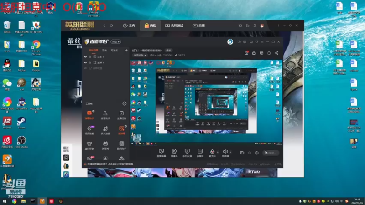The width and height of the screenshot is (365, 205).
Task: Select the 全屏 1 source row
Action: coord(106,62)
